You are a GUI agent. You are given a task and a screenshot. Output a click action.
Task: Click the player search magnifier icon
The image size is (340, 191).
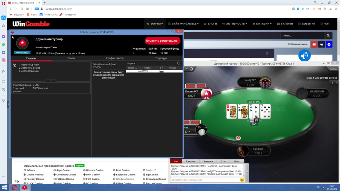179,63
